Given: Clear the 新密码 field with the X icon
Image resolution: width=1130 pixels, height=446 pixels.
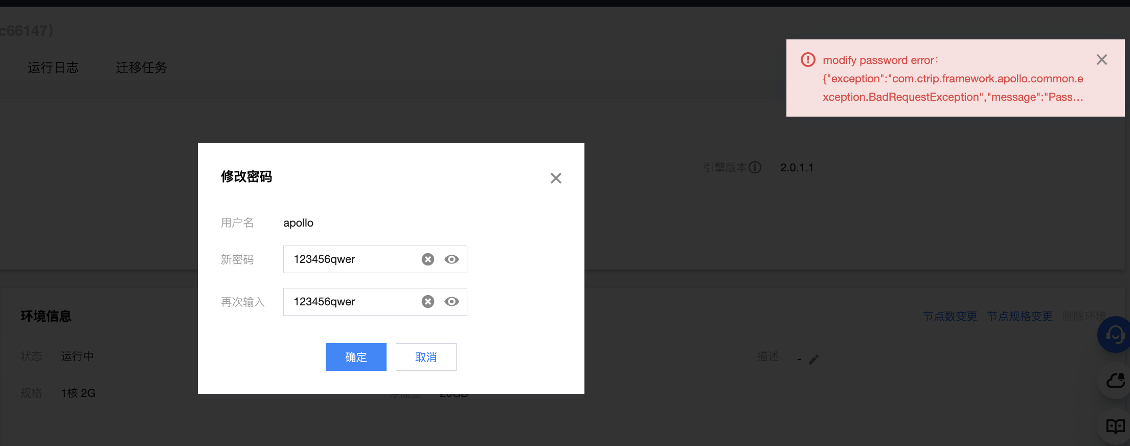Looking at the screenshot, I should [x=428, y=259].
